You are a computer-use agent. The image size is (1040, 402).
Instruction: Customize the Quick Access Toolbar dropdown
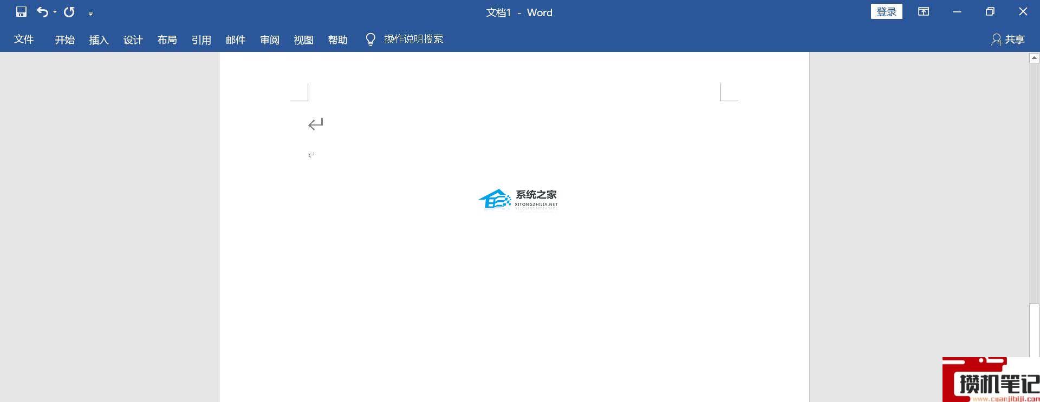tap(90, 13)
